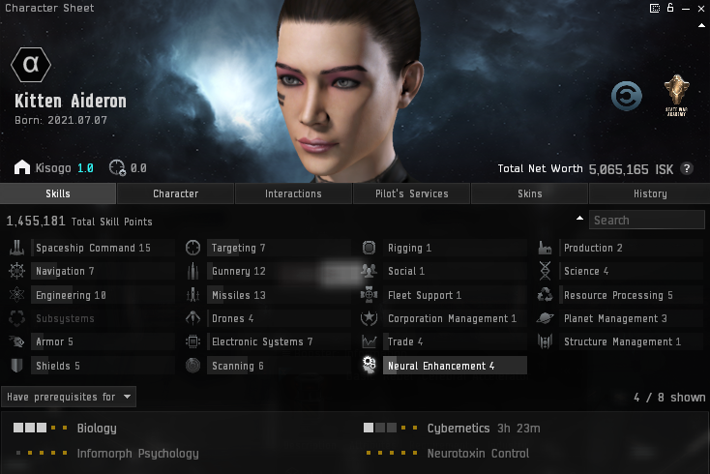
Task: Open the Armor skill group icon
Action: [16, 341]
